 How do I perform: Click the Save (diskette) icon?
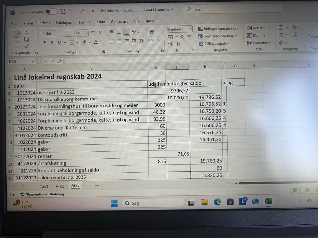(63, 11)
